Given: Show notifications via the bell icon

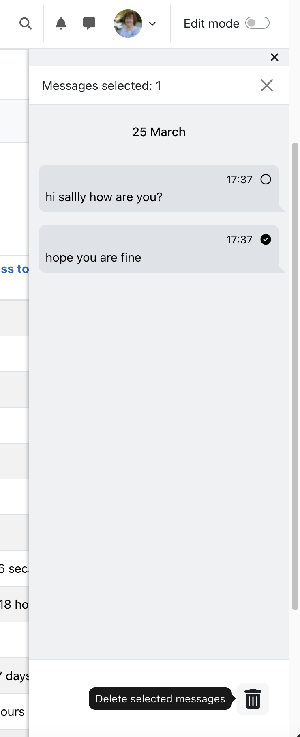Looking at the screenshot, I should point(61,24).
